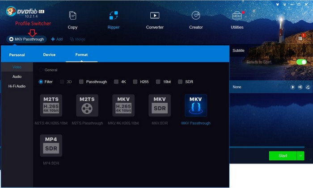Screen dimensions: 313x188
Task: Select the MKV.4K.H265.10bit profile icon
Action: (x=123, y=105)
